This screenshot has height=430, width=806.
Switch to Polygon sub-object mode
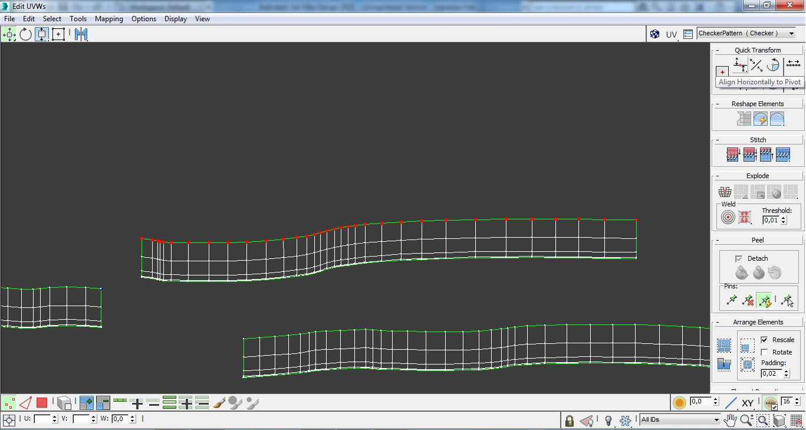(x=41, y=403)
